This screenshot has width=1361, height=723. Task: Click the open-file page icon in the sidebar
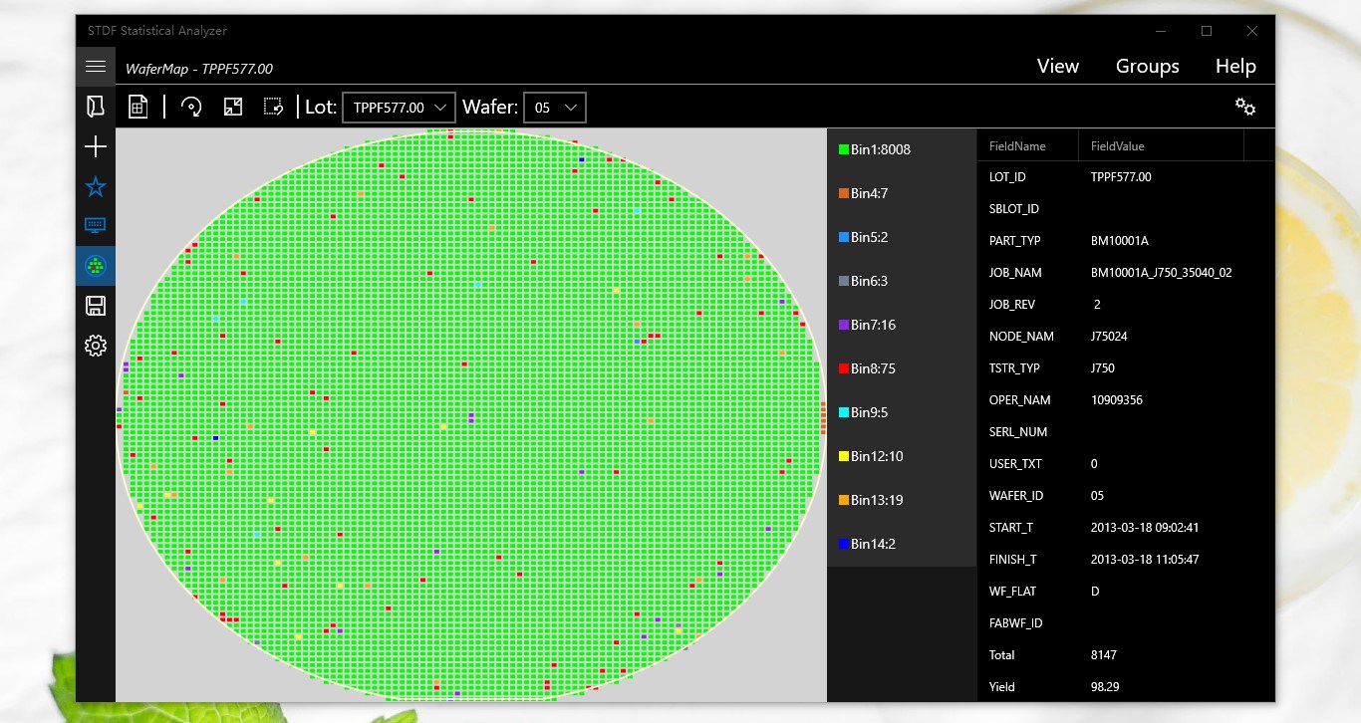coord(96,107)
